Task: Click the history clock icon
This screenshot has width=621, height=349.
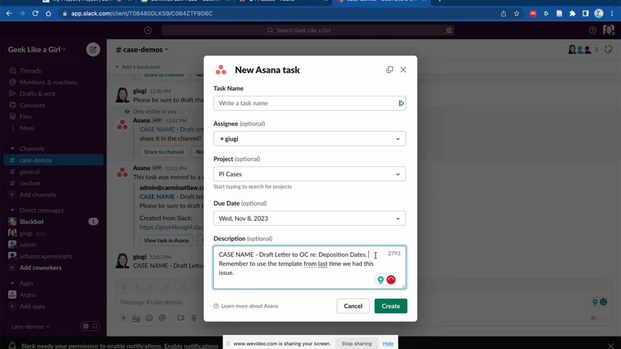Action: click(x=148, y=30)
